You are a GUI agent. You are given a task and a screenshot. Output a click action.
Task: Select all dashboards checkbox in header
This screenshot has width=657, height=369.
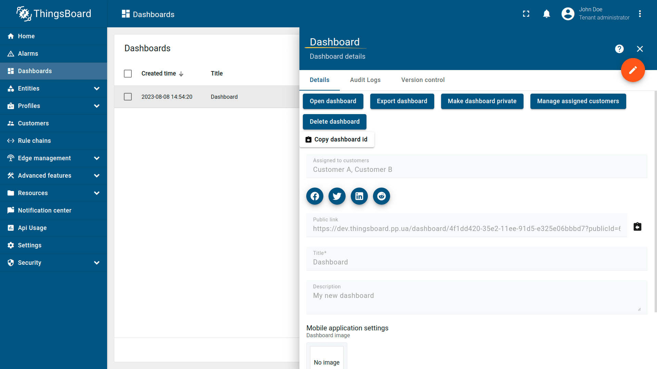(128, 73)
